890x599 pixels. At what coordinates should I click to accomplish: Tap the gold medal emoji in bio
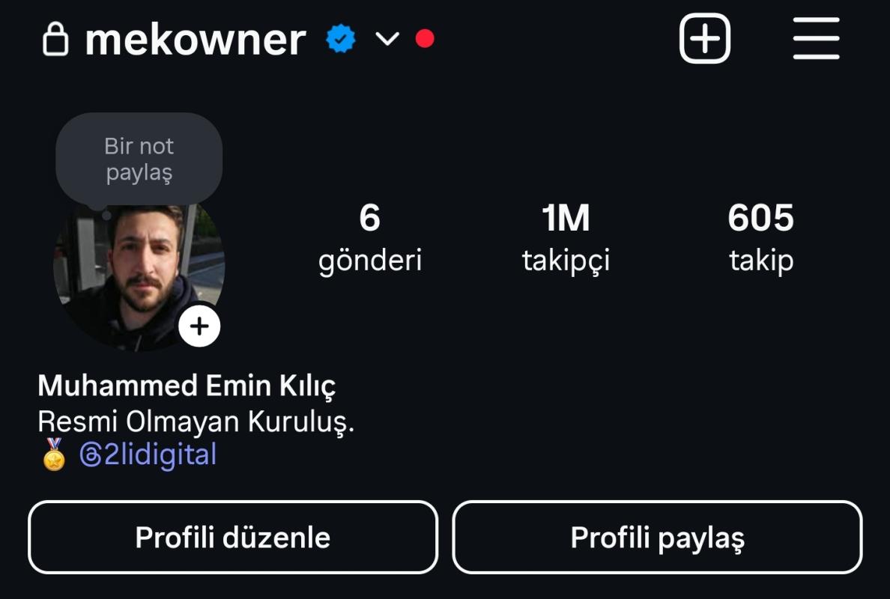click(x=54, y=454)
